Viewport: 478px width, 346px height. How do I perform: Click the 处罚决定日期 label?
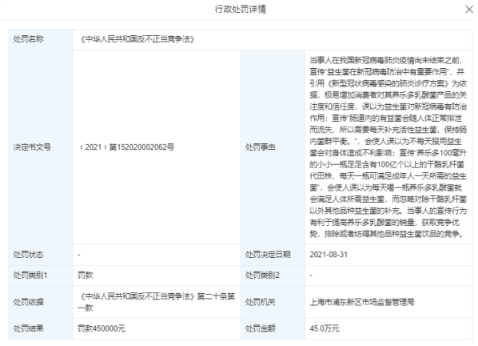coord(268,255)
